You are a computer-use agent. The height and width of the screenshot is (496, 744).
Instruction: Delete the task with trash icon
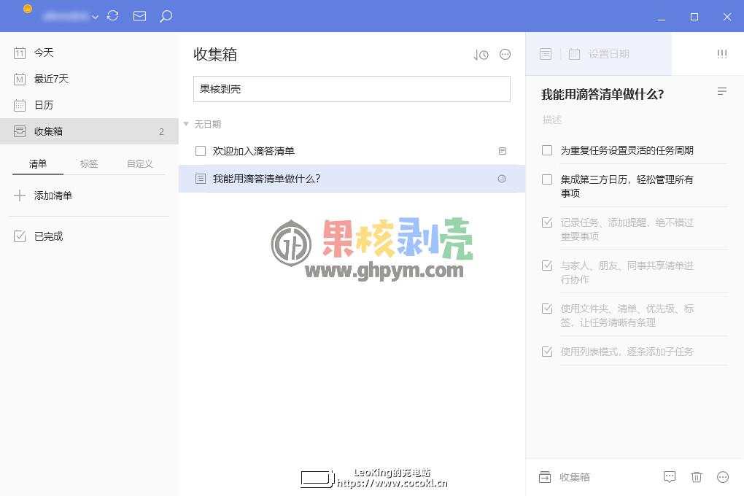697,476
